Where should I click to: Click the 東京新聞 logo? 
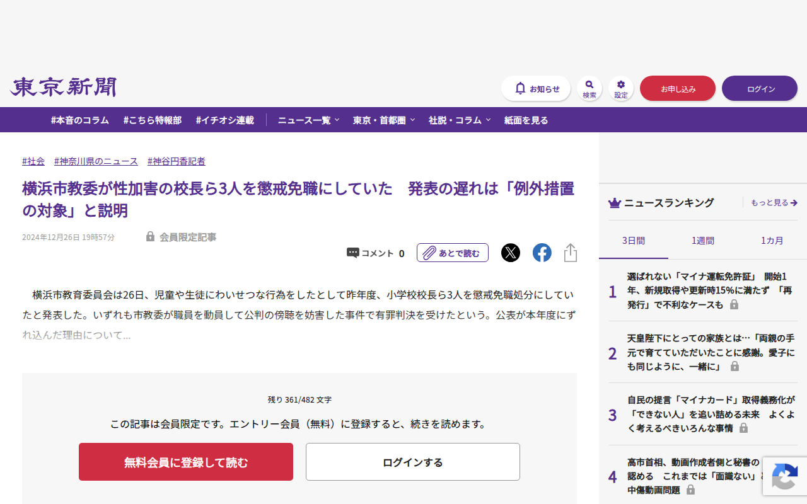tap(63, 88)
